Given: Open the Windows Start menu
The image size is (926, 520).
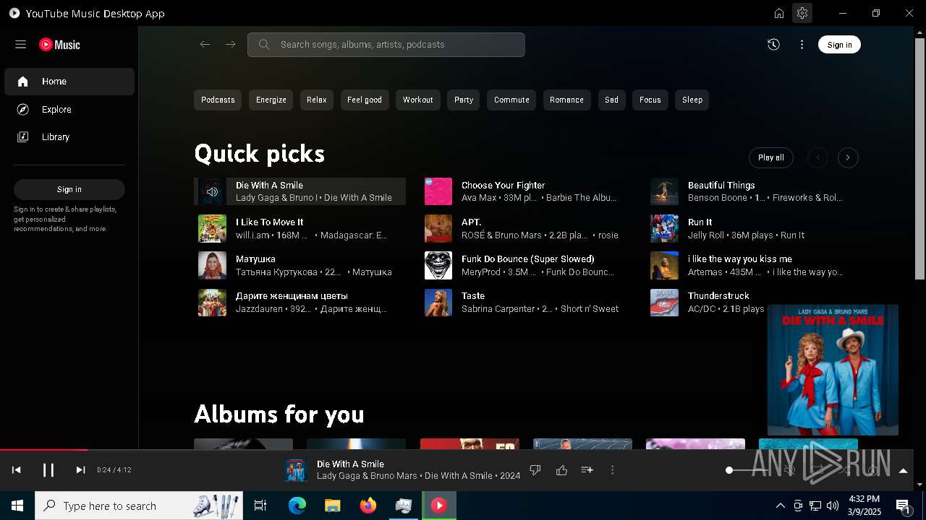Looking at the screenshot, I should (17, 506).
